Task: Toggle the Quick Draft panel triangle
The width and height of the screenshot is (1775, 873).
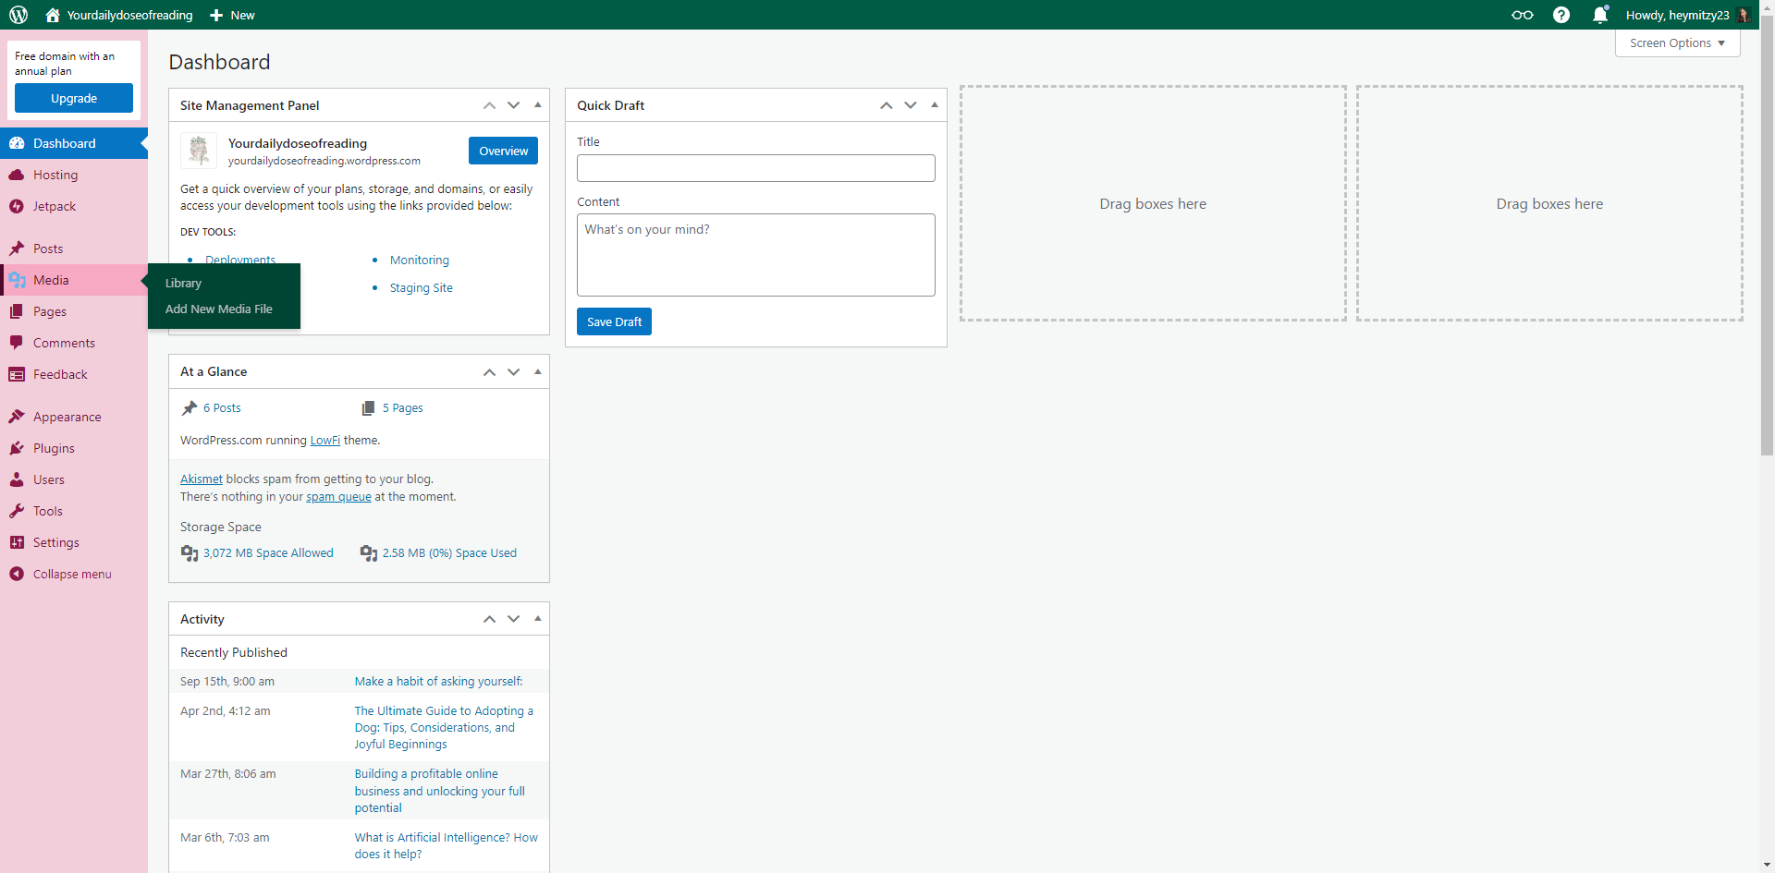Action: pyautogui.click(x=935, y=105)
